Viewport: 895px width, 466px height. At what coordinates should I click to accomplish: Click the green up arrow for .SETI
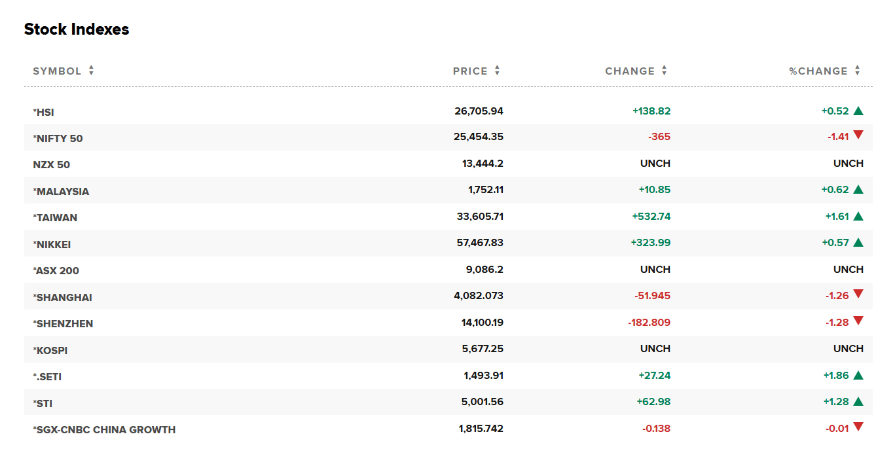(x=858, y=376)
